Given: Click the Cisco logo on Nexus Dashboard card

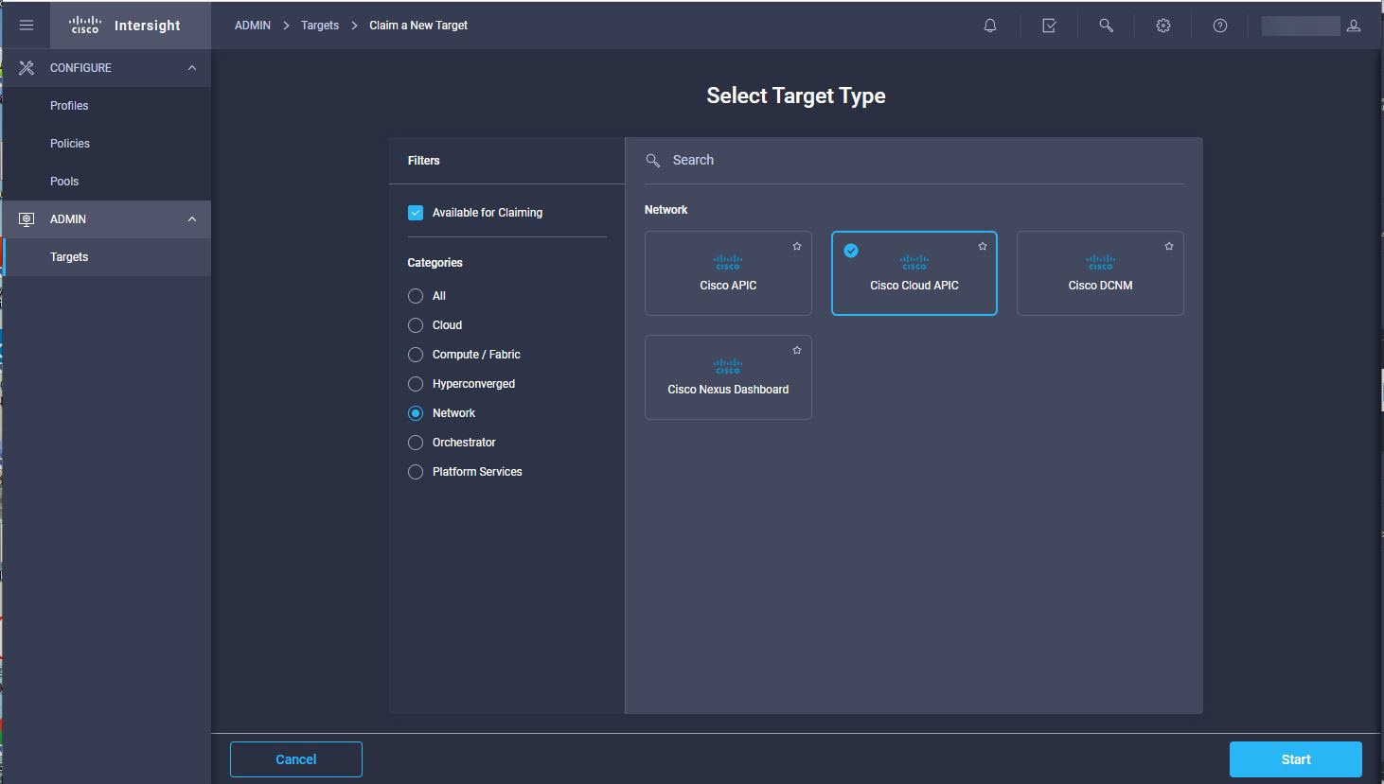Looking at the screenshot, I should pos(728,366).
